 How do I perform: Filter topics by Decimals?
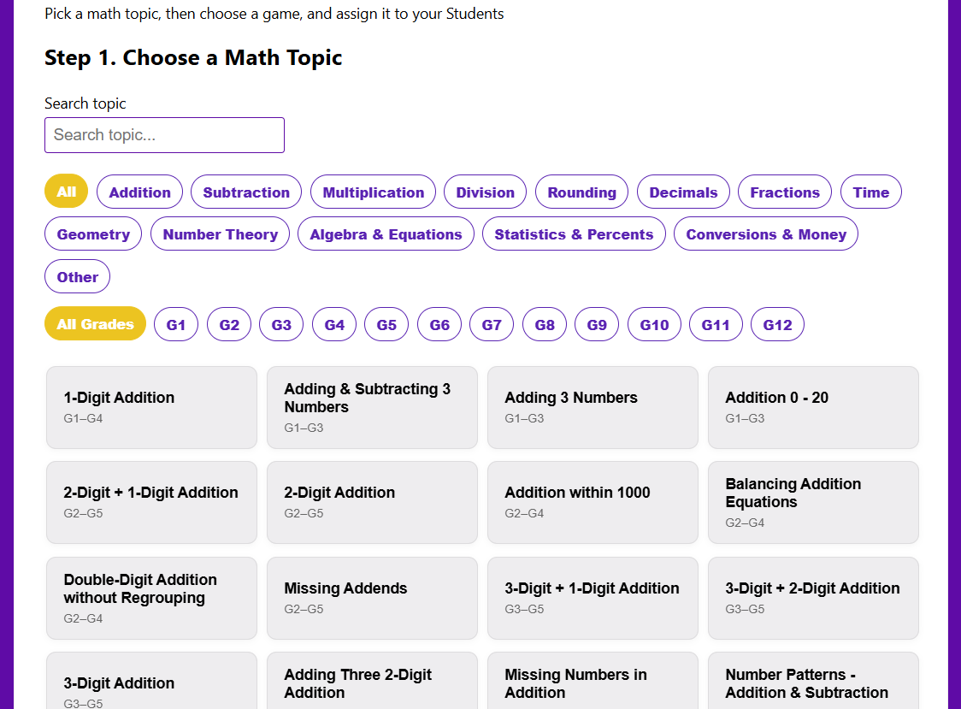[683, 192]
